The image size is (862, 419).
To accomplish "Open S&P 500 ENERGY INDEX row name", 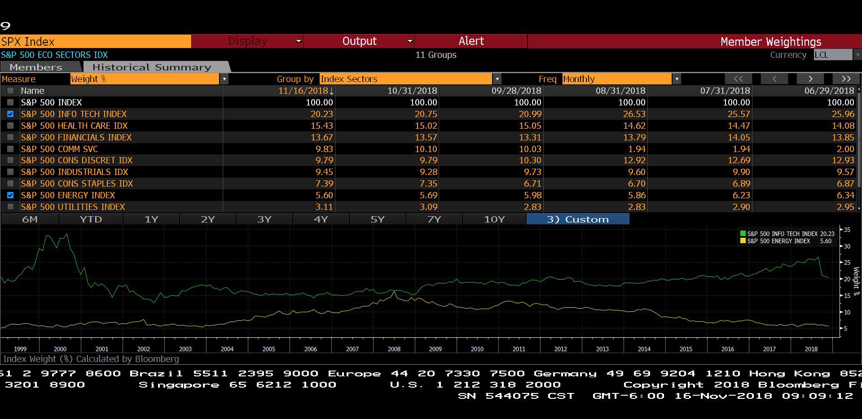I will pos(68,195).
